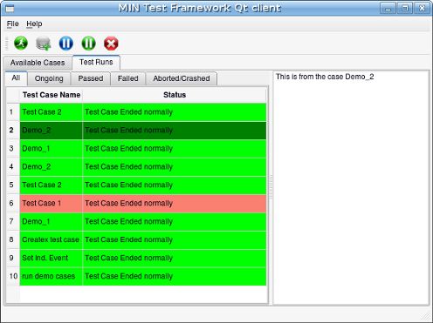This screenshot has width=433, height=323.
Task: Click the green Resume toolbar icon
Action: click(x=88, y=44)
